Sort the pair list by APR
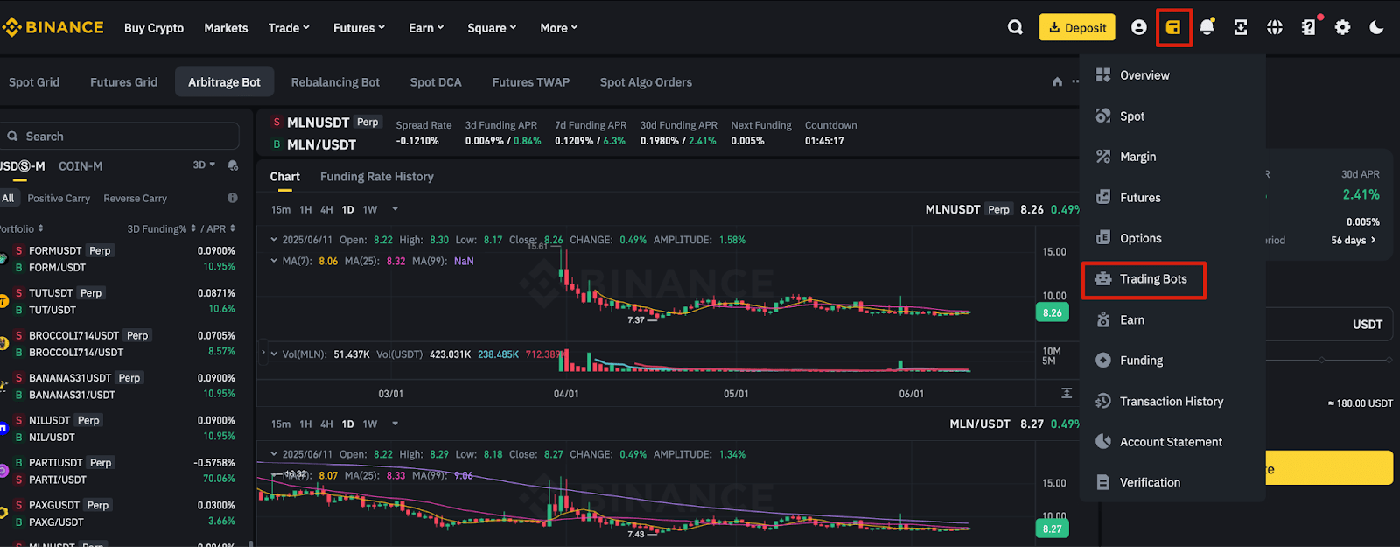Screen dimensions: 1400x547 (220, 229)
